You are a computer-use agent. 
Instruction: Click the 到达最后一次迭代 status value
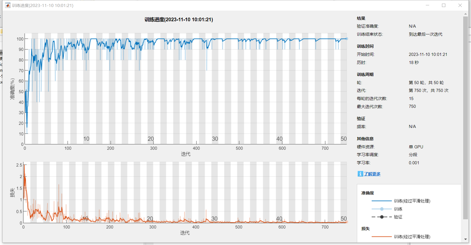click(x=426, y=34)
